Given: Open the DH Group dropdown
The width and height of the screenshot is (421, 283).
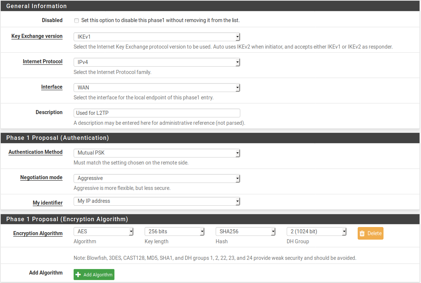Looking at the screenshot, I should pos(316,231).
